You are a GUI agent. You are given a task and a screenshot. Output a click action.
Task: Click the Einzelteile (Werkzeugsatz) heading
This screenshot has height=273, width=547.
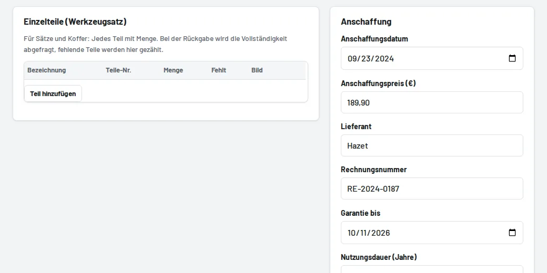click(75, 22)
